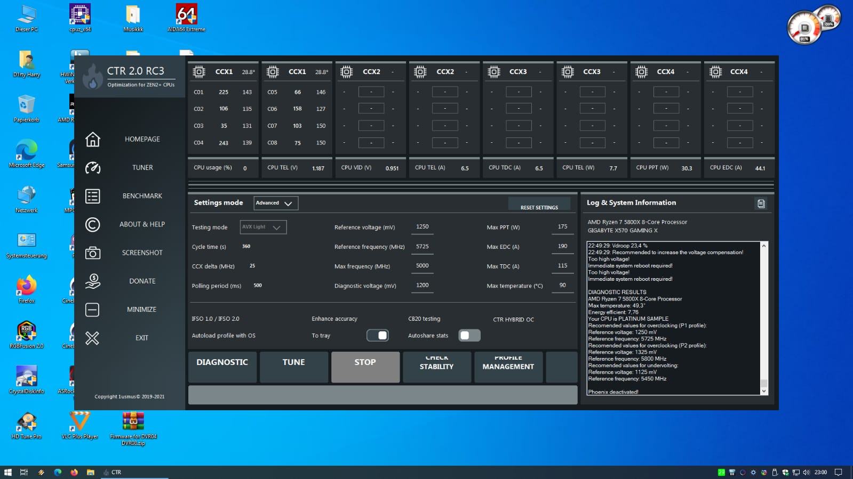The image size is (853, 479).
Task: Open the Settings mode Advanced dropdown
Action: point(276,203)
